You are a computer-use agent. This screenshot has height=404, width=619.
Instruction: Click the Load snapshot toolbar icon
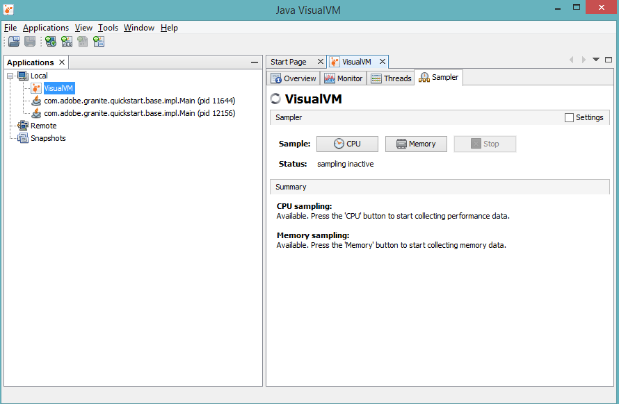pyautogui.click(x=14, y=42)
